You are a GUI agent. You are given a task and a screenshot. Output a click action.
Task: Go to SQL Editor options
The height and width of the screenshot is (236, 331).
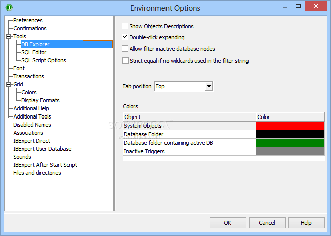coord(34,52)
